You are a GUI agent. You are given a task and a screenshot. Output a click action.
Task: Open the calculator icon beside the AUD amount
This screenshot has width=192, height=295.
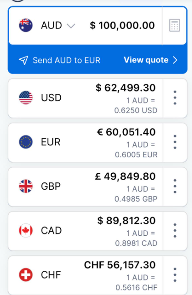pos(175,25)
